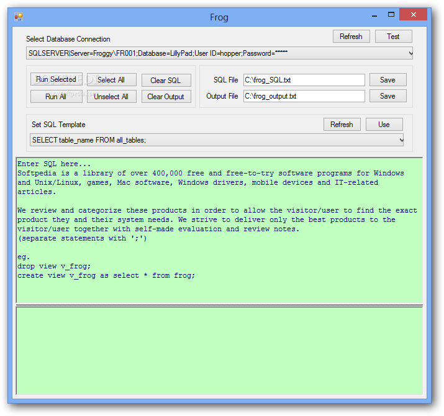Click the splitter between SQL and output panes
Image resolution: width=444 pixels, height=416 pixels.
(219, 305)
